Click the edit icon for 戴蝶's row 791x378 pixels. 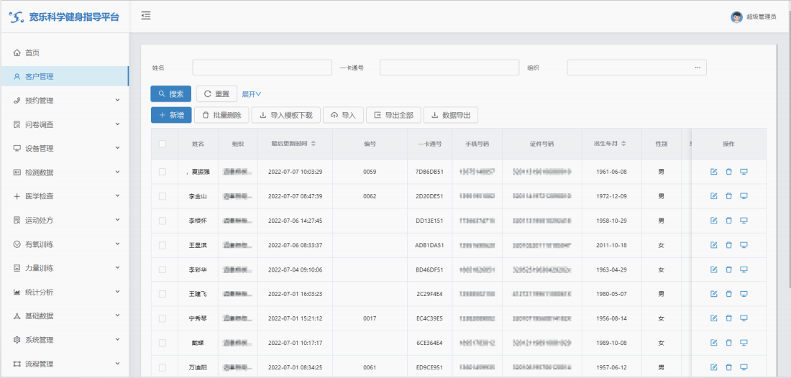(x=713, y=343)
